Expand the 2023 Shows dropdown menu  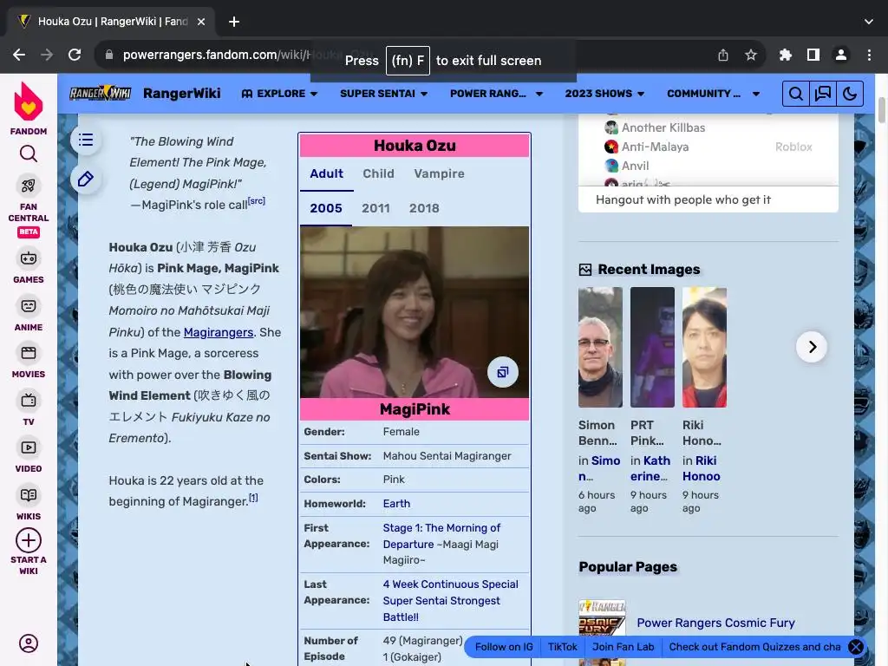pos(604,94)
